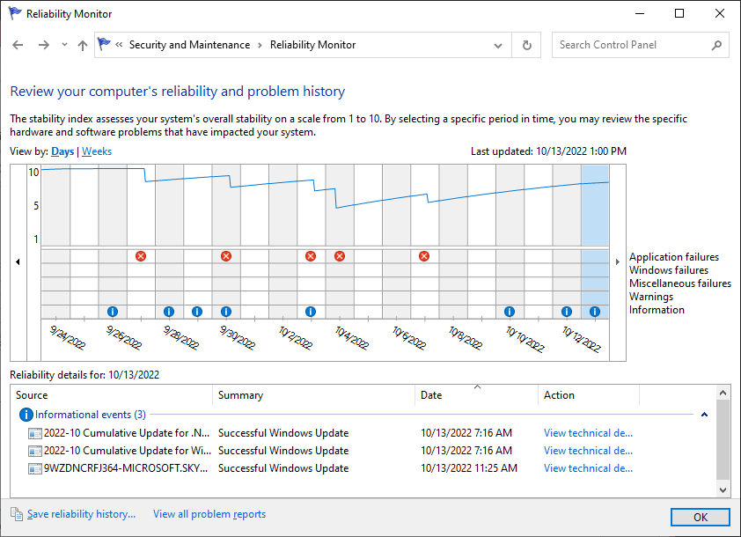Sort details by Summary column
This screenshot has height=537, width=741.
click(314, 395)
